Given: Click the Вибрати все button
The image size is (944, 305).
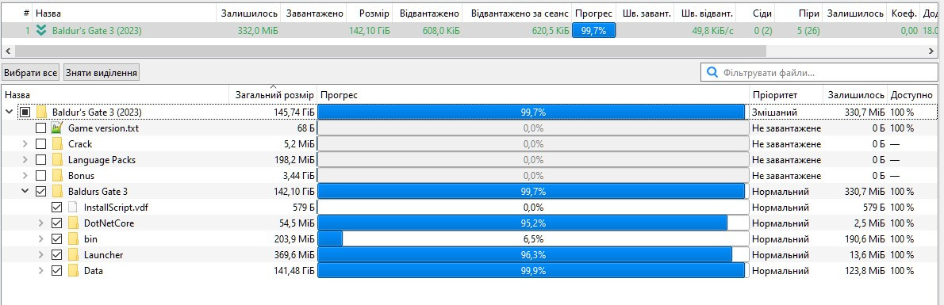Looking at the screenshot, I should 31,73.
